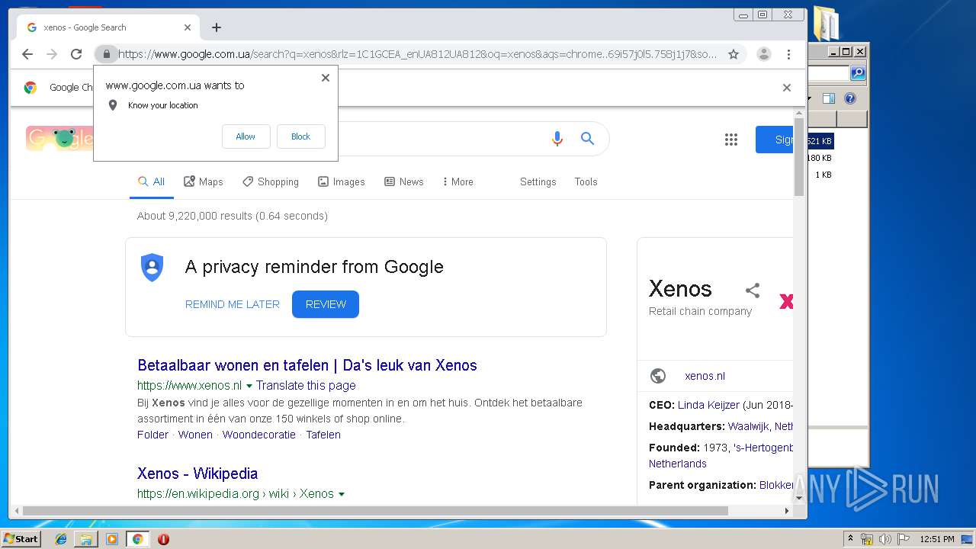Click the Chrome taskbar button
Image resolution: width=976 pixels, height=549 pixels.
click(x=137, y=539)
